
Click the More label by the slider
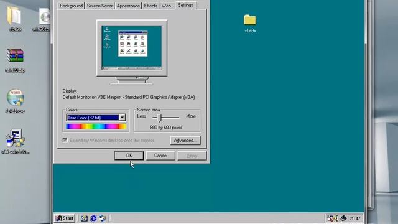pos(191,116)
